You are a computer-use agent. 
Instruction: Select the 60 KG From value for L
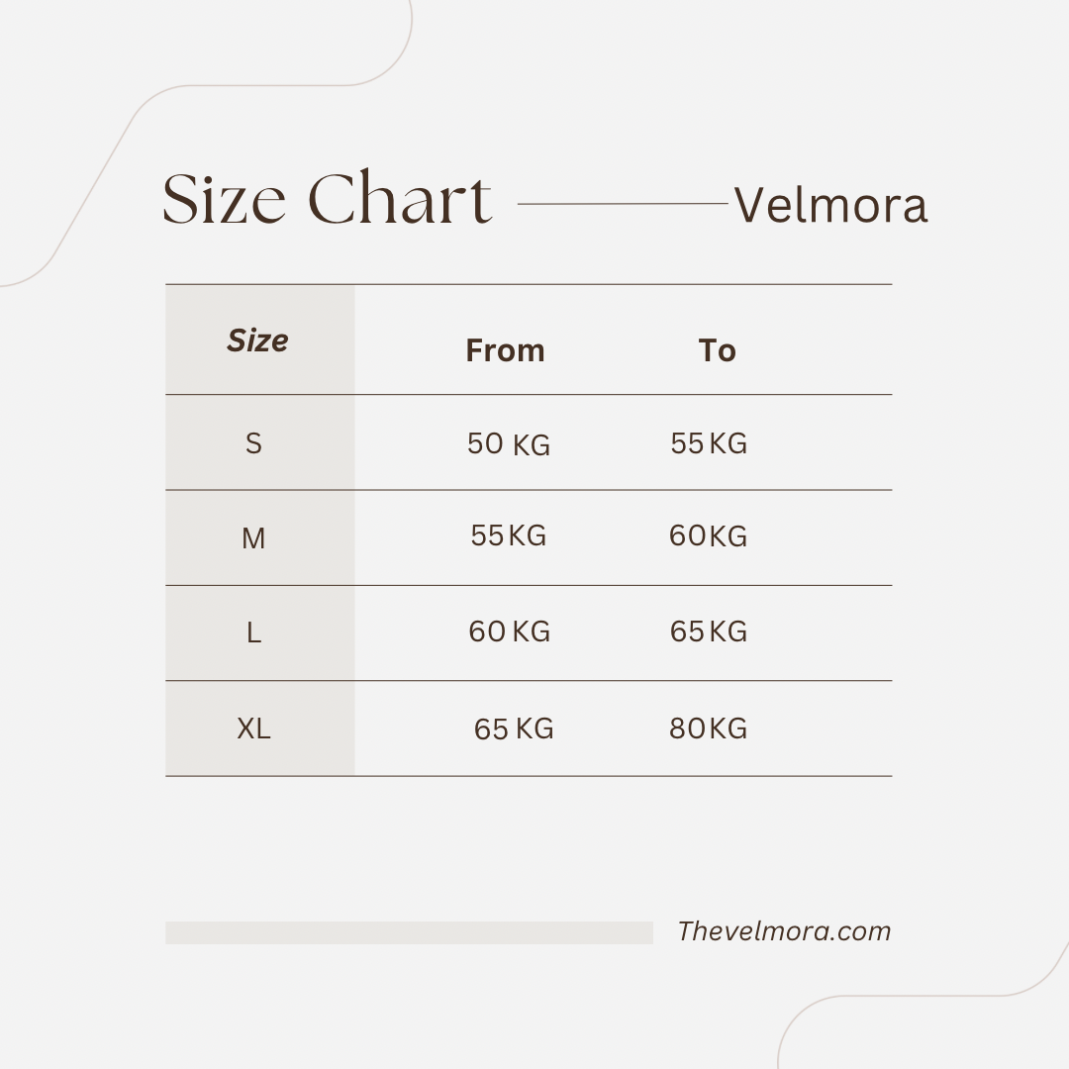point(510,632)
